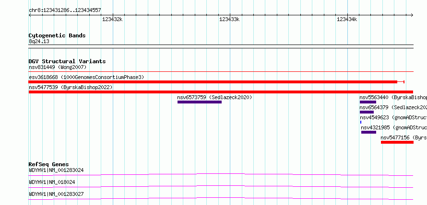427x205 pixels.
Task: Open the WDYHV1|NM_018024 transcript label
Action: click(x=52, y=182)
